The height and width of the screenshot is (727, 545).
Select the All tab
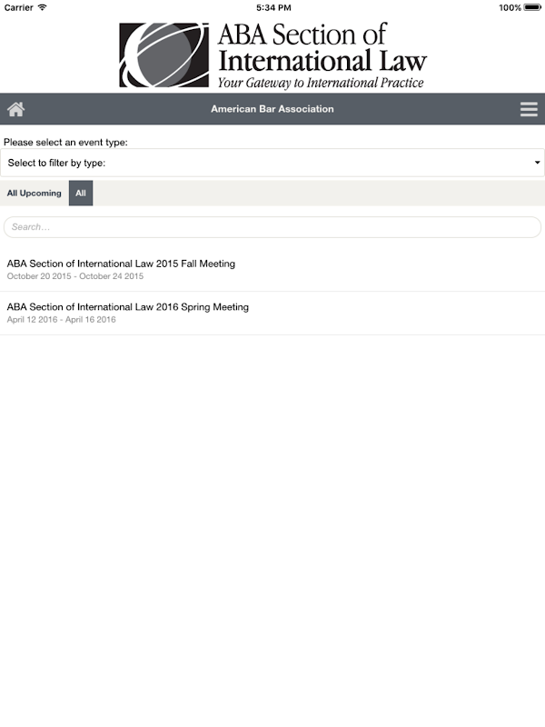[x=81, y=193]
